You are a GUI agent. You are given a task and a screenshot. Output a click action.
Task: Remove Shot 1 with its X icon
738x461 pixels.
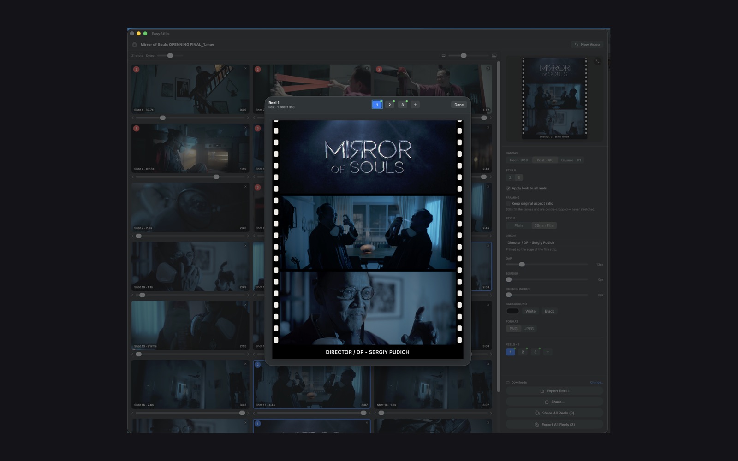[x=245, y=68]
